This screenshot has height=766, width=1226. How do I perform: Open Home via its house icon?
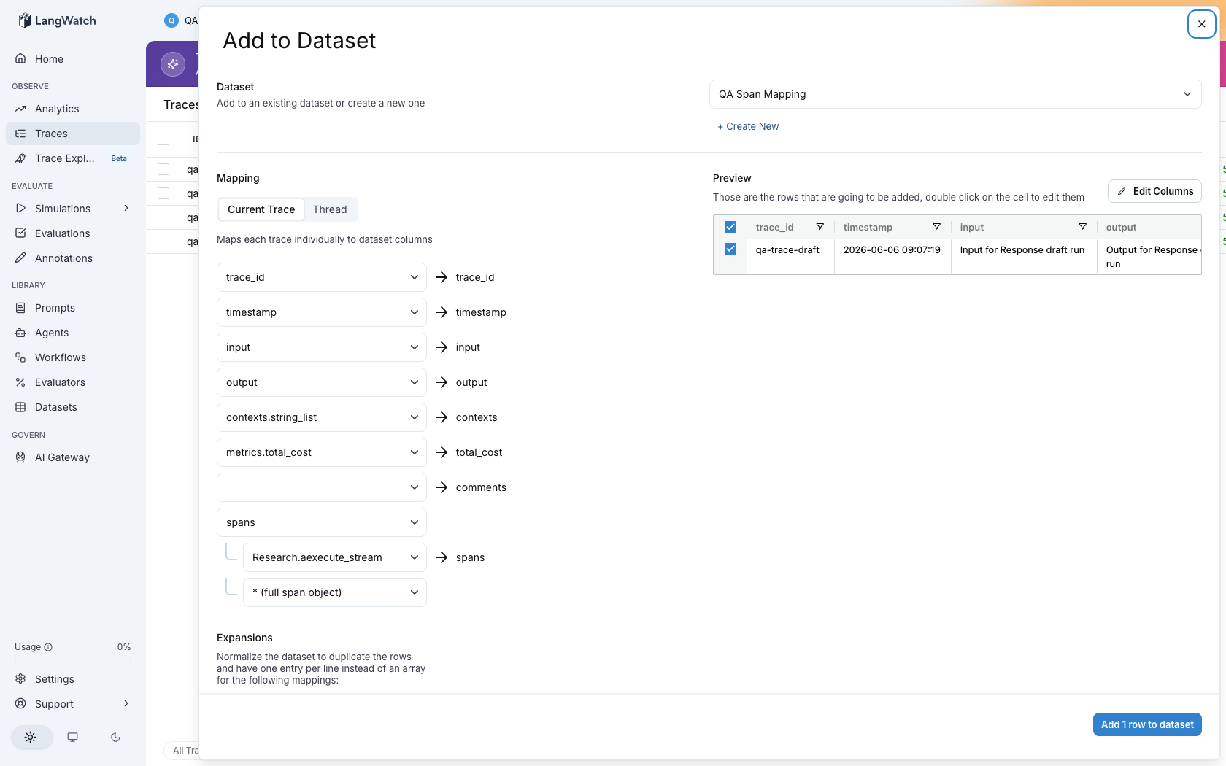[20, 58]
